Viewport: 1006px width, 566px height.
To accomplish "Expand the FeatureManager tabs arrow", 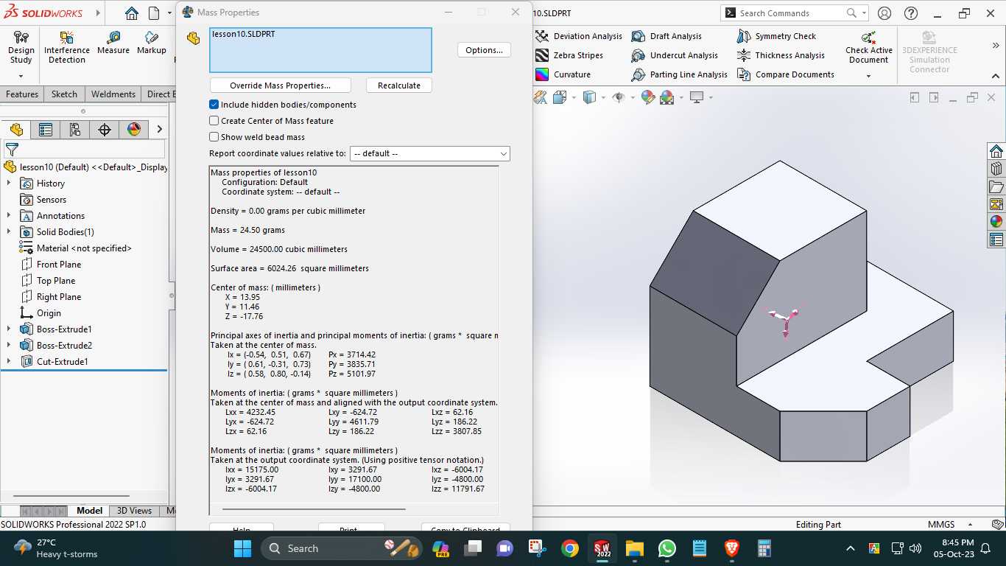I will click(x=159, y=130).
